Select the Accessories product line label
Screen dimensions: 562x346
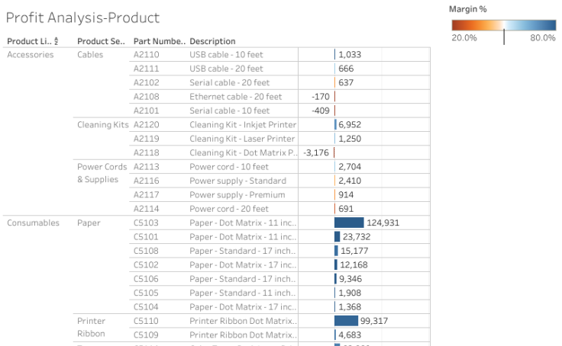tap(31, 55)
